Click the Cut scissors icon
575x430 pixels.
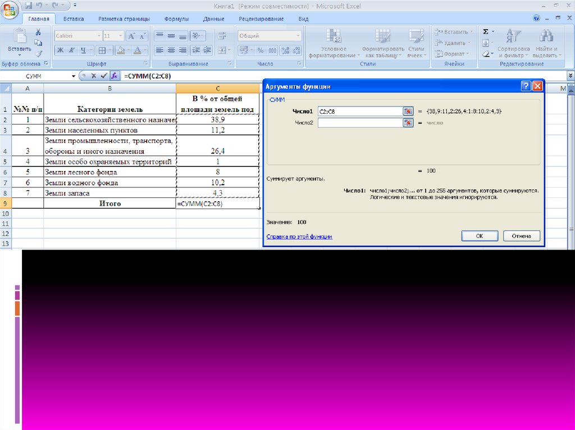pyautogui.click(x=38, y=33)
